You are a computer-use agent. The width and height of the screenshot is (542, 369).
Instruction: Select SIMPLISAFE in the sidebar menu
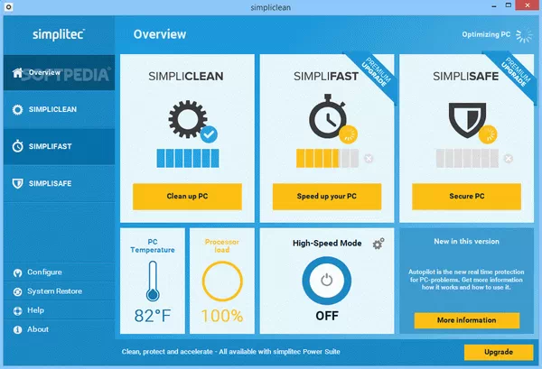pyautogui.click(x=59, y=184)
